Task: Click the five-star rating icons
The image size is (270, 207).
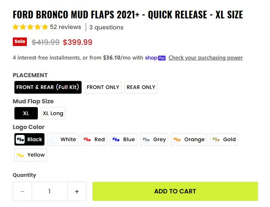Action: pos(30,27)
